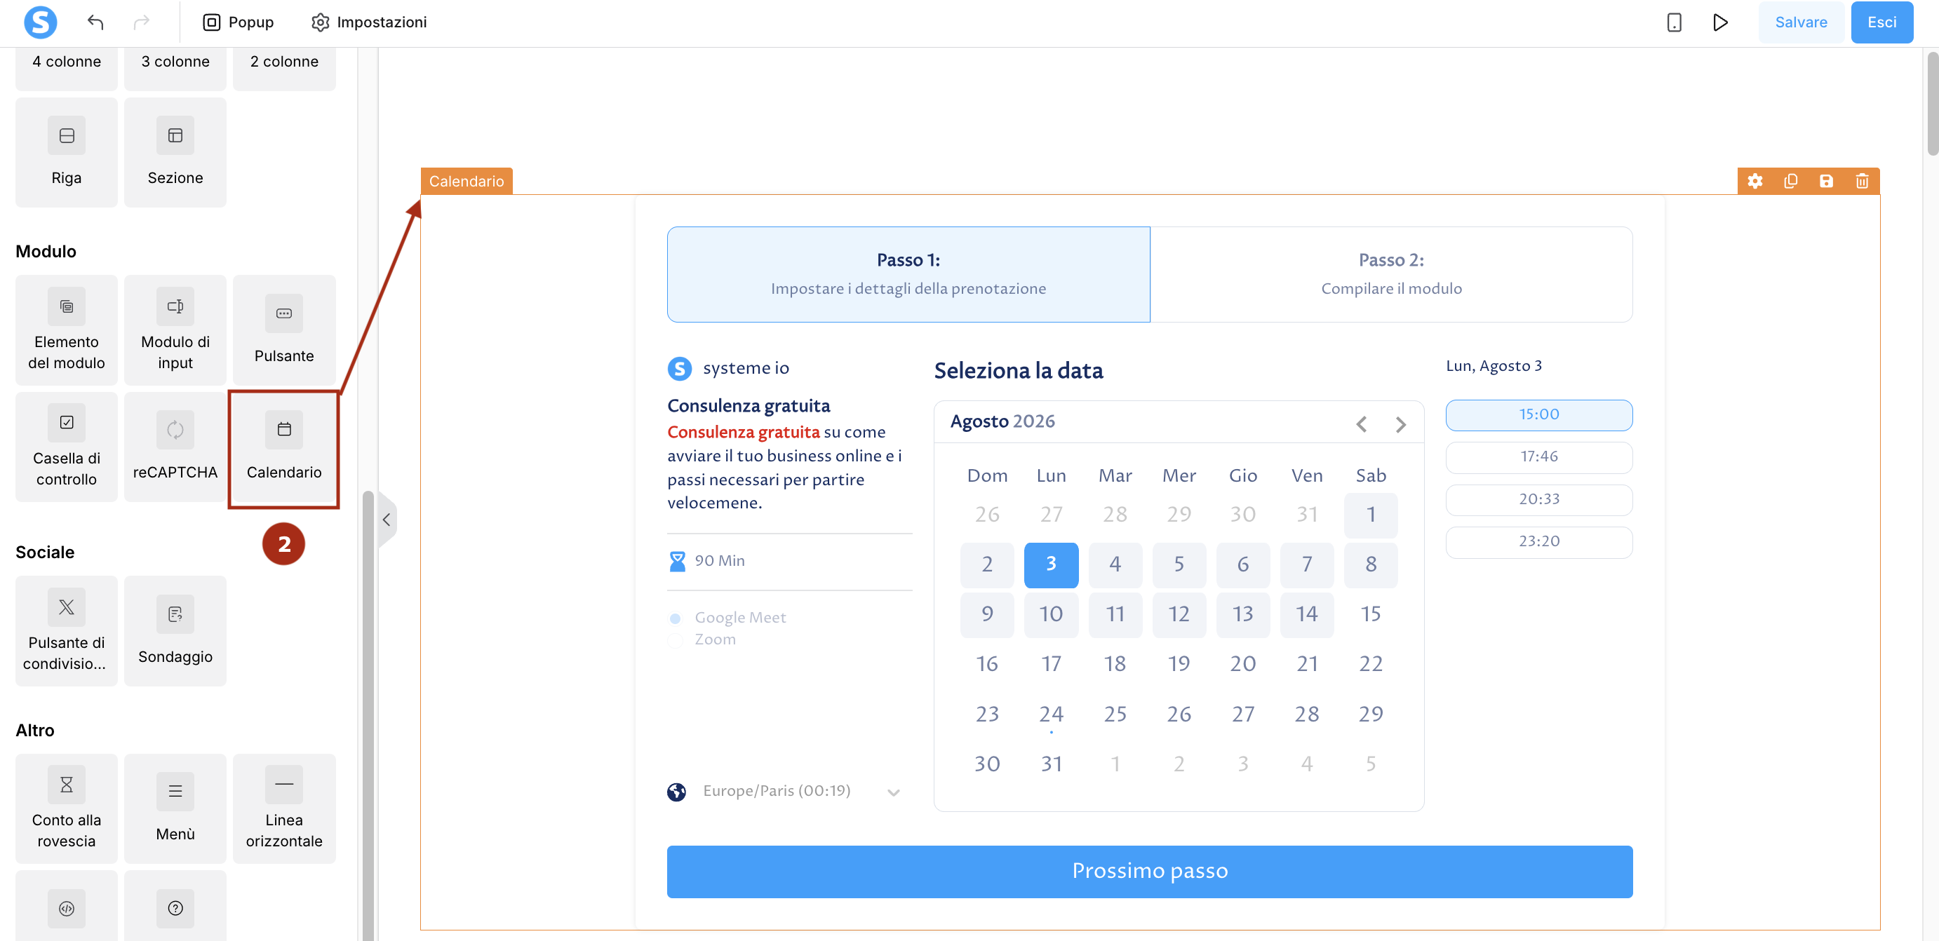The width and height of the screenshot is (1939, 941).
Task: Select the Zoom radio option
Action: point(675,640)
